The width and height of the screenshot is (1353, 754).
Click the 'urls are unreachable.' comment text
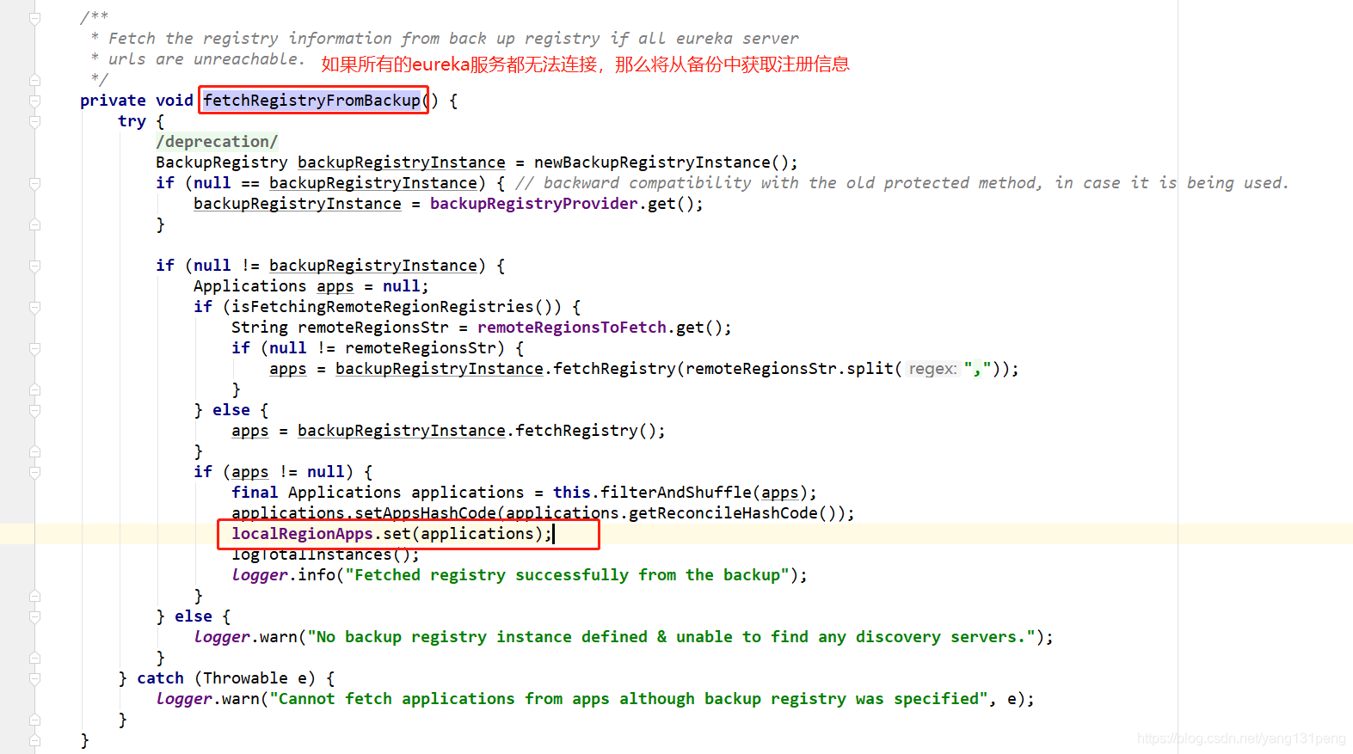click(207, 59)
